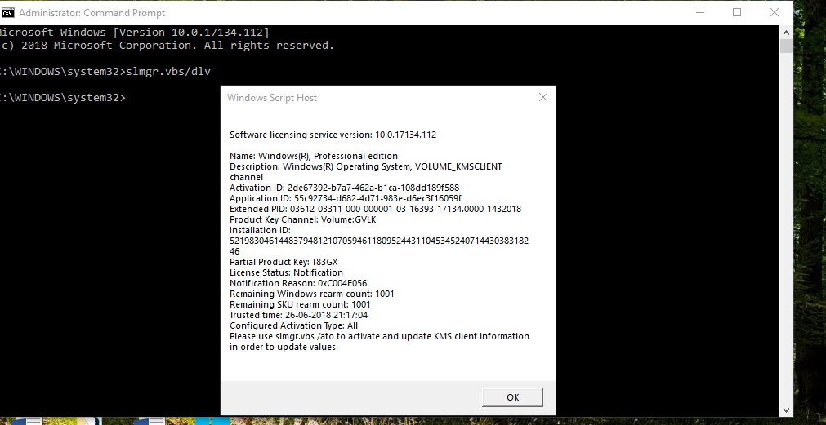The image size is (826, 425).
Task: Click the 'slmgr.vbs/dlv' command line
Action: point(105,72)
